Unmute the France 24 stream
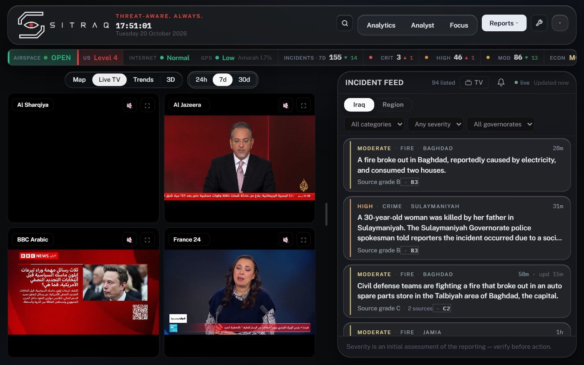Screen dimensions: 584x365 [286, 240]
